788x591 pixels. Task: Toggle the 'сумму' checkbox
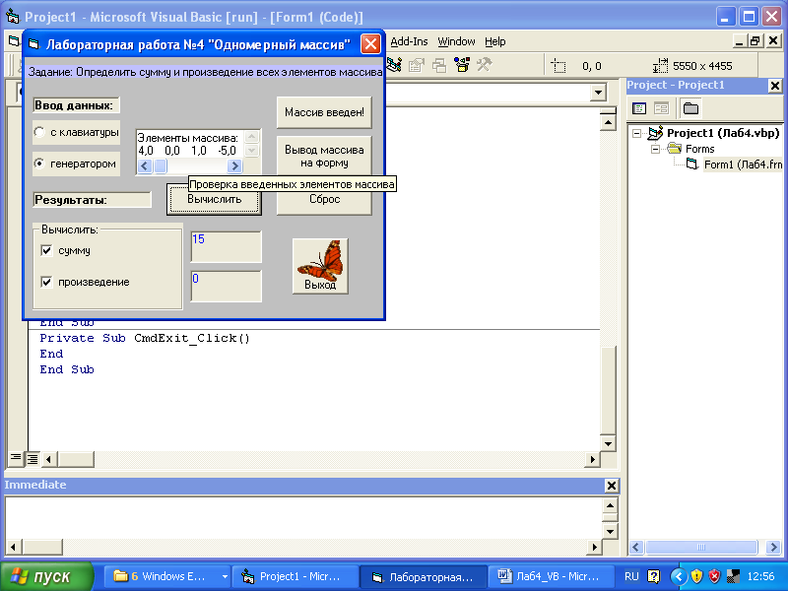(x=46, y=250)
